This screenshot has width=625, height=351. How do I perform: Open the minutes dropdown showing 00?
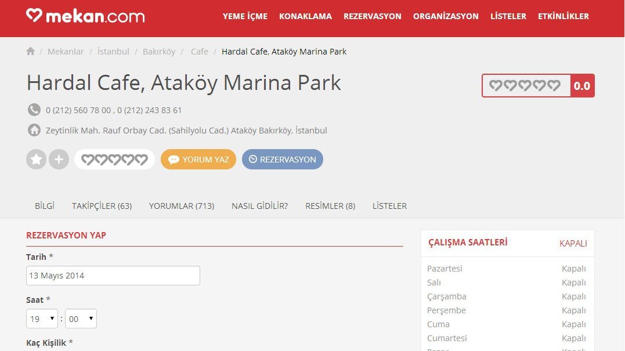(x=80, y=318)
